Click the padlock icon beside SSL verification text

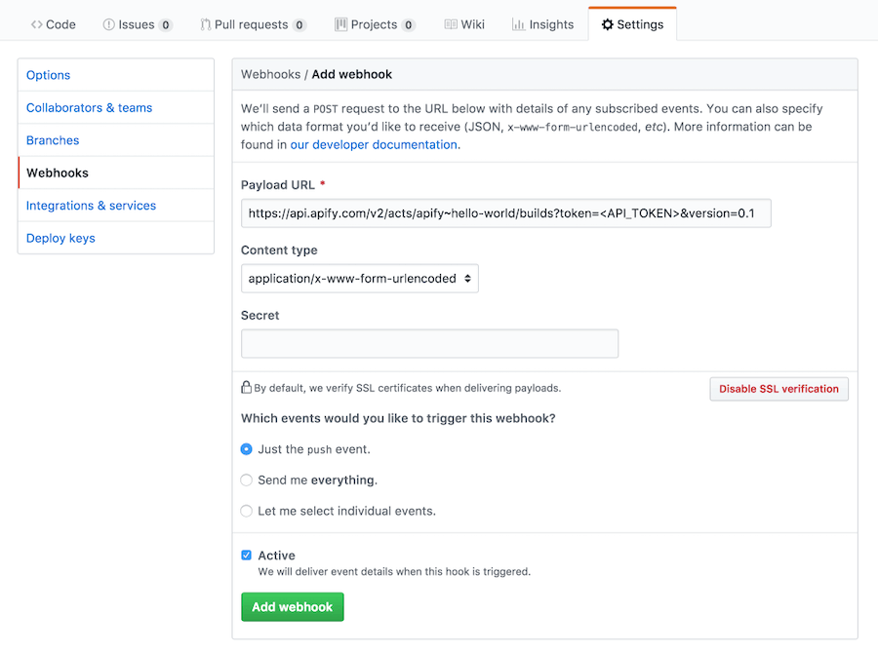click(x=246, y=387)
